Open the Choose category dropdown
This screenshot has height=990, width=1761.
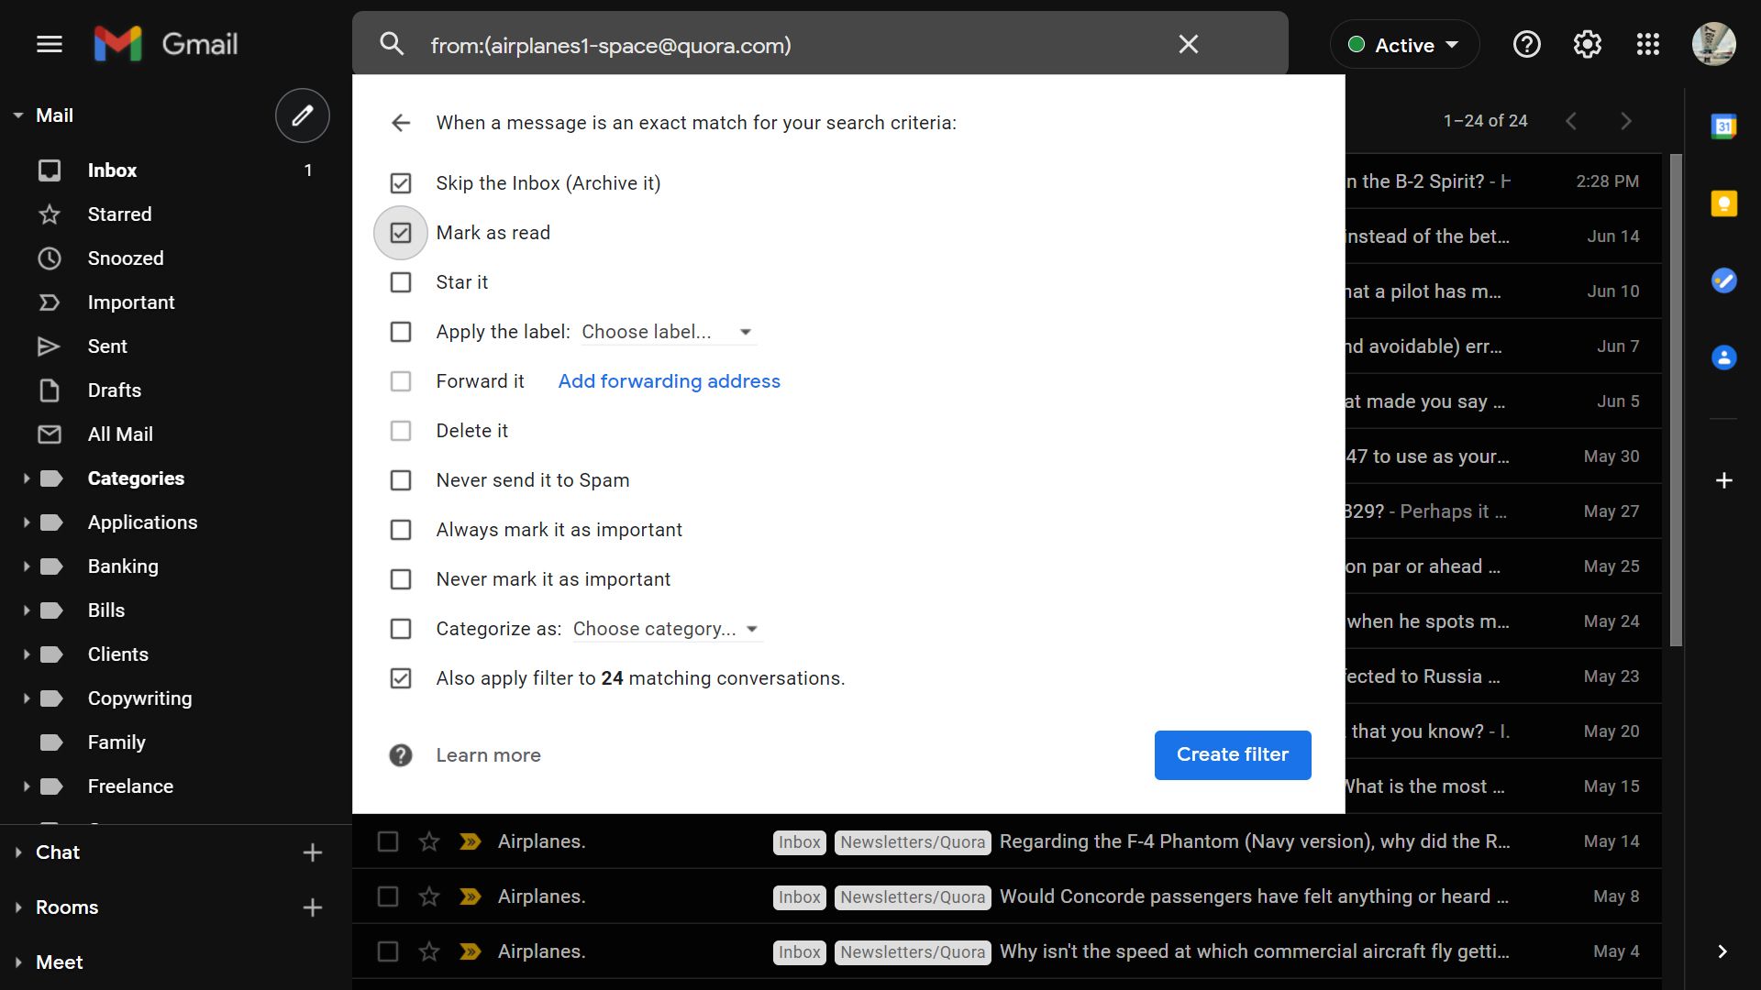pyautogui.click(x=665, y=629)
